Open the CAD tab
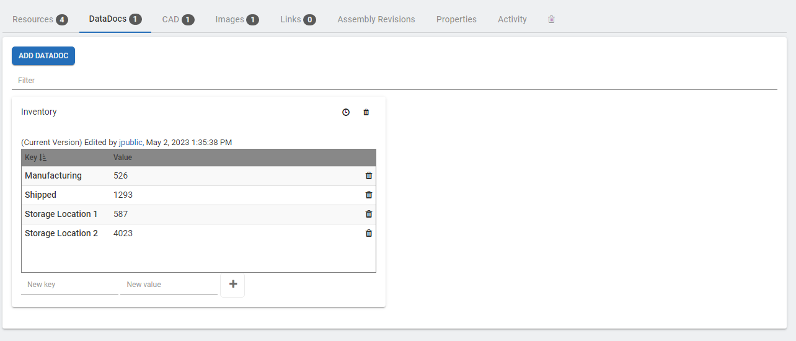796x341 pixels. [x=178, y=19]
